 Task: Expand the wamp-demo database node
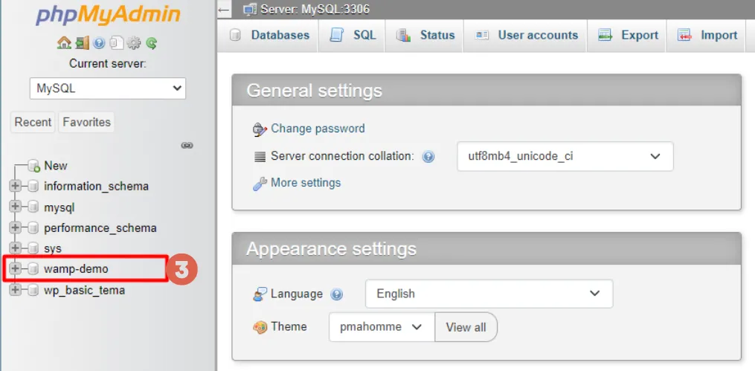click(16, 269)
